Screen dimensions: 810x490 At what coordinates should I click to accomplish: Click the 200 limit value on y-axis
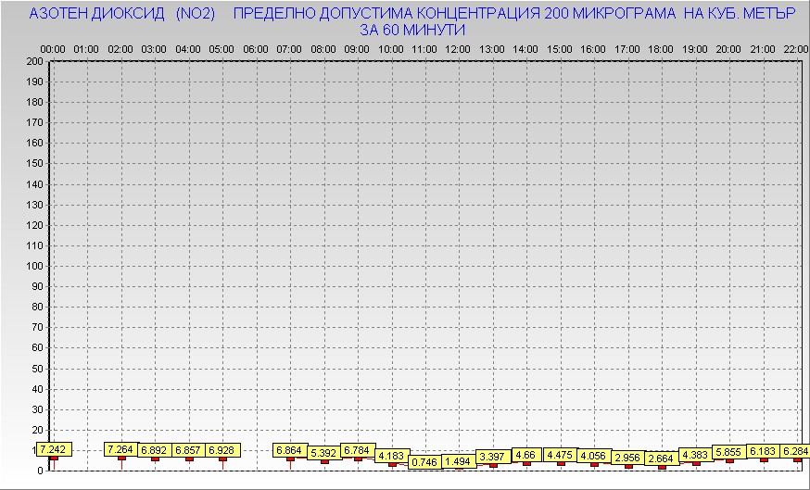[x=34, y=61]
